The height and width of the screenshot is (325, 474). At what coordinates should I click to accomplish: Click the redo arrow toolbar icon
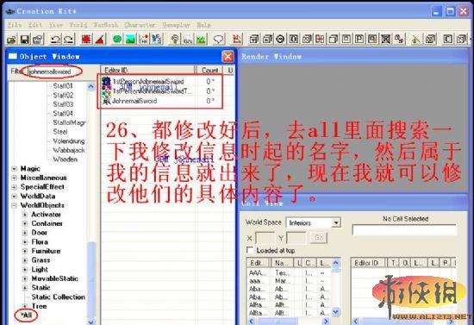[x=69, y=40]
